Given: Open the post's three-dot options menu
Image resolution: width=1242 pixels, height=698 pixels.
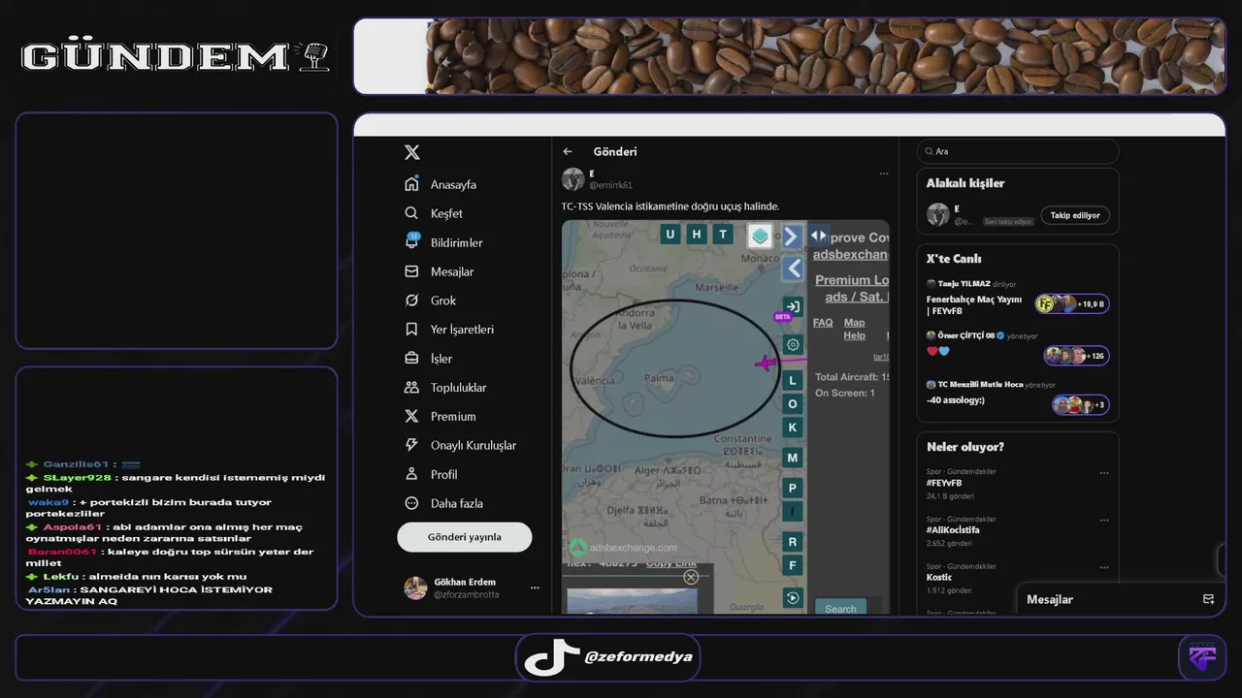Looking at the screenshot, I should [884, 174].
